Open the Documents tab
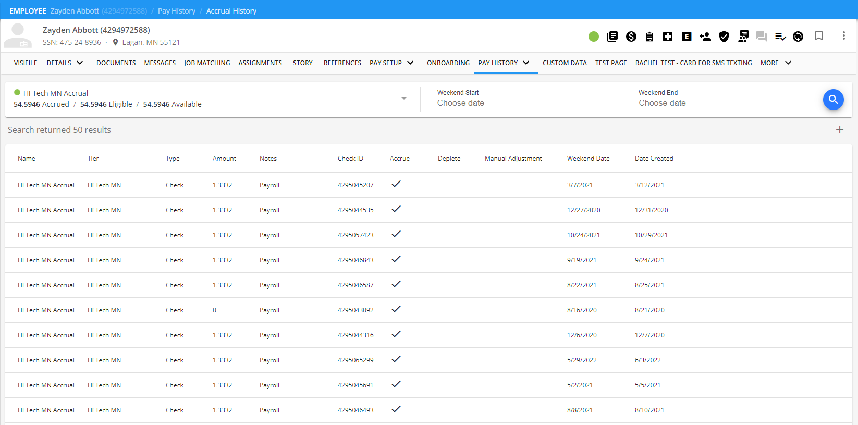The image size is (858, 425). [116, 63]
